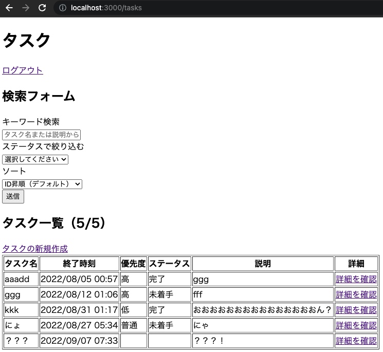Open 詳細を確認 for task aaadd
The height and width of the screenshot is (352, 383).
pyautogui.click(x=356, y=279)
